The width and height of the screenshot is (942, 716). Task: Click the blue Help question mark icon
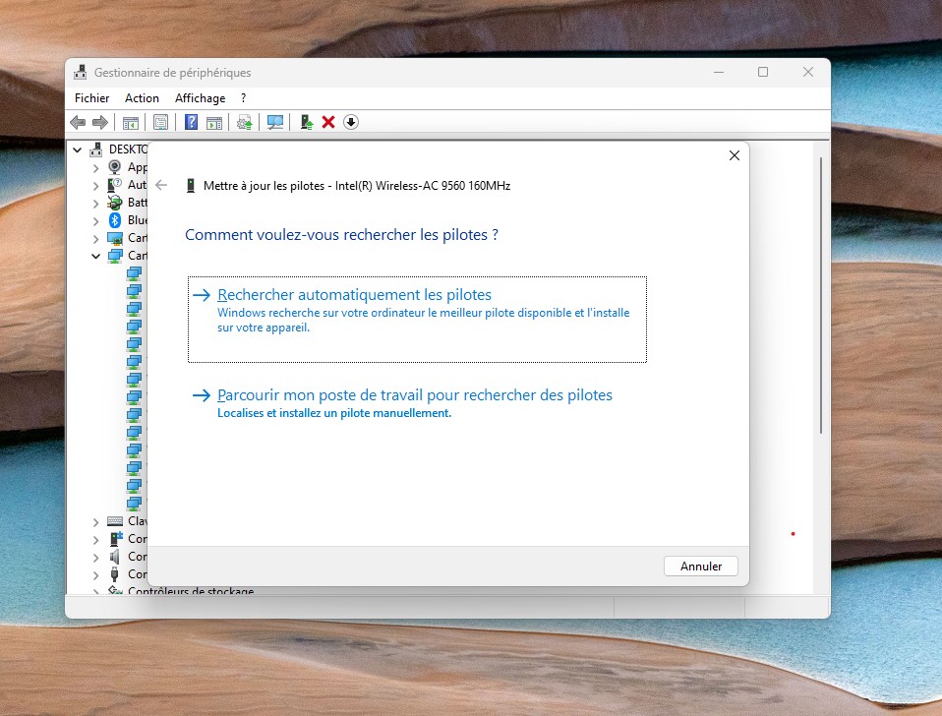click(x=191, y=123)
